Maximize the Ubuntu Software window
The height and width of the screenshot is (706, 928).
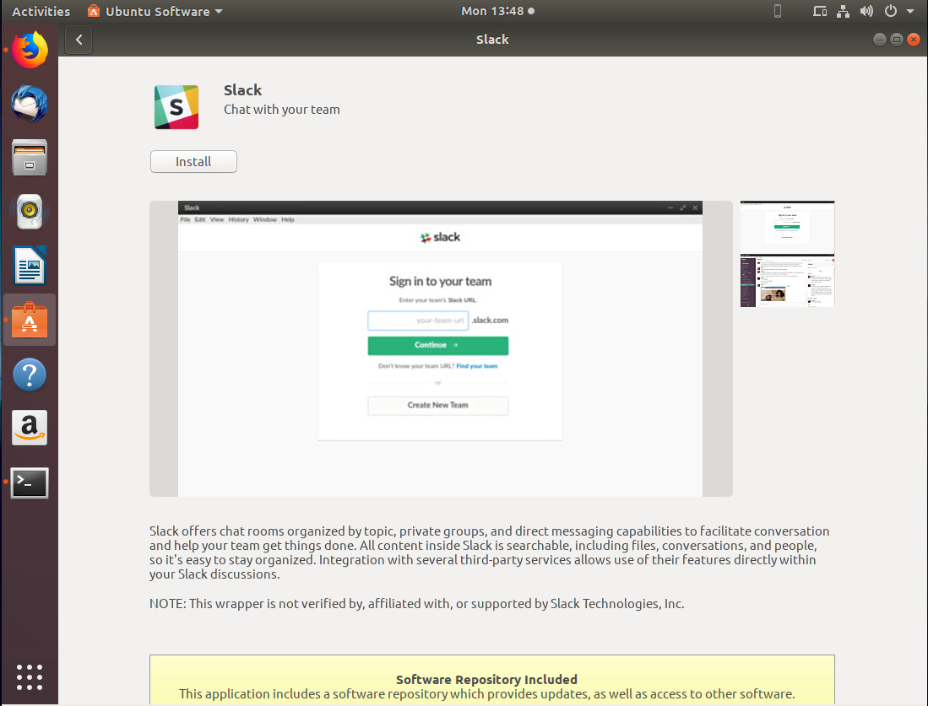[897, 40]
